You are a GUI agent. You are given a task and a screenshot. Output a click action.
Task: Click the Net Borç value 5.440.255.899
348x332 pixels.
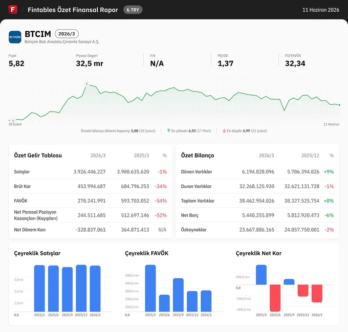pyautogui.click(x=258, y=215)
